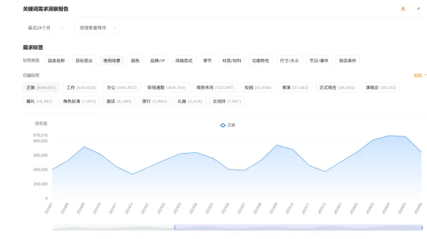This screenshot has height=239, width=427.
Task: Click the 202409 peak on the chart
Action: tap(84, 146)
